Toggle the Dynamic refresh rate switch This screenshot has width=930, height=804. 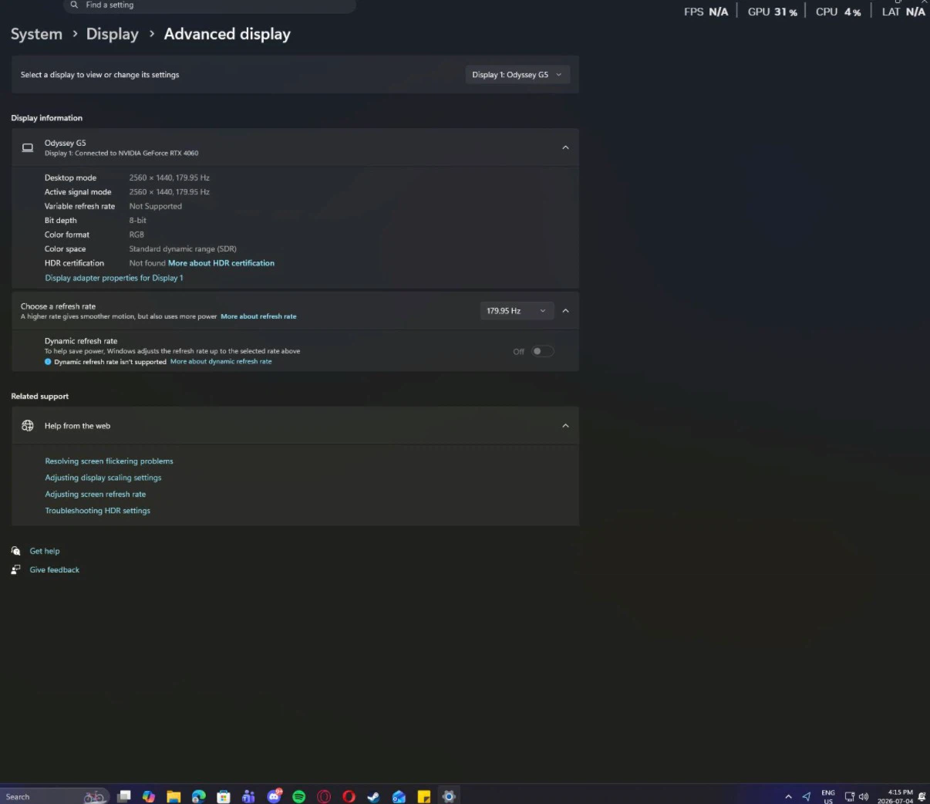pyautogui.click(x=543, y=351)
